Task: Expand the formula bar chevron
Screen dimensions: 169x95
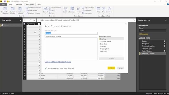Action: click(134, 20)
